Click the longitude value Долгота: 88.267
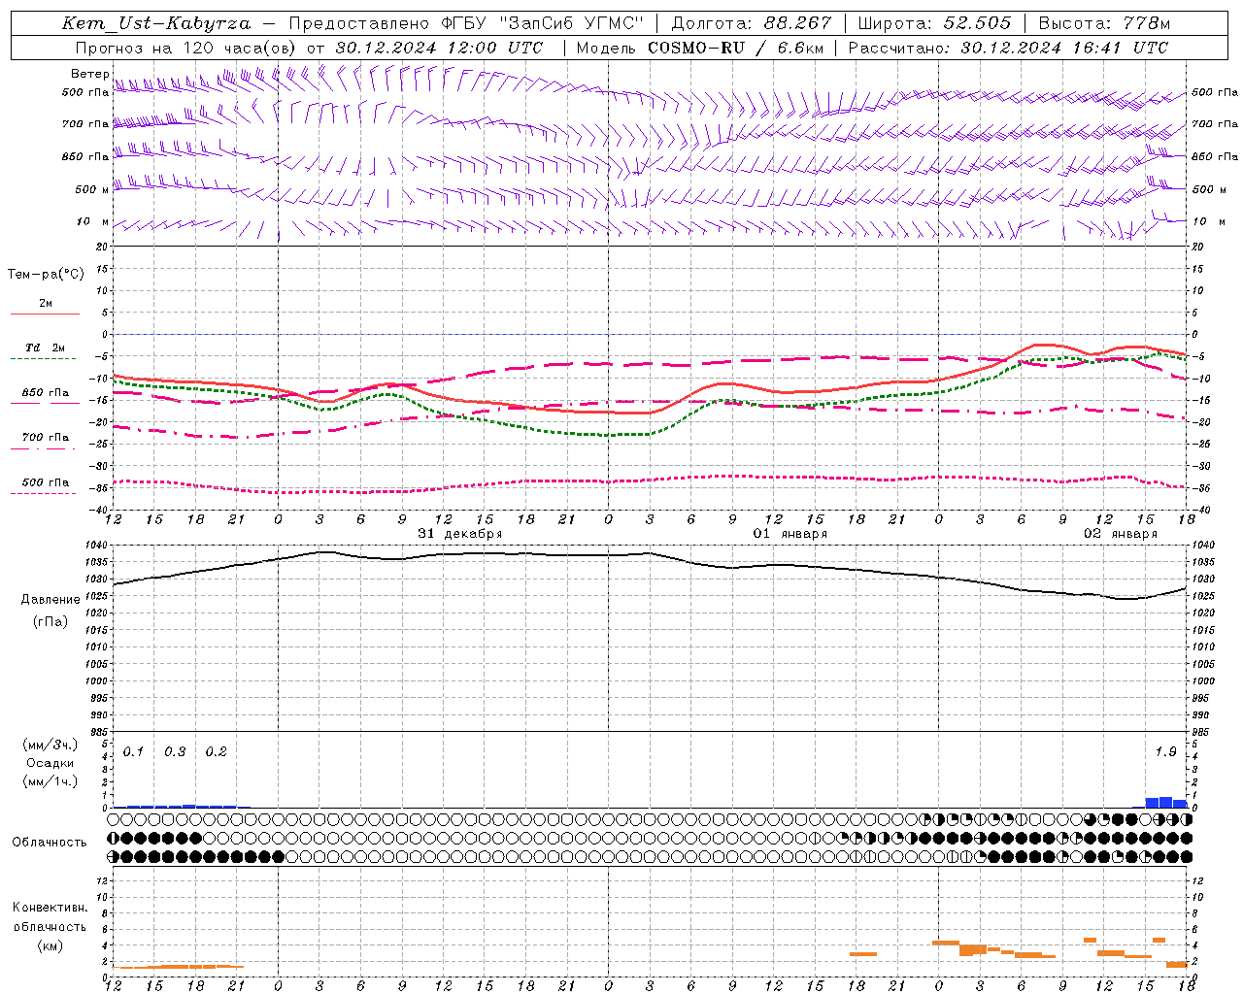This screenshot has height=994, width=1243. tap(752, 23)
